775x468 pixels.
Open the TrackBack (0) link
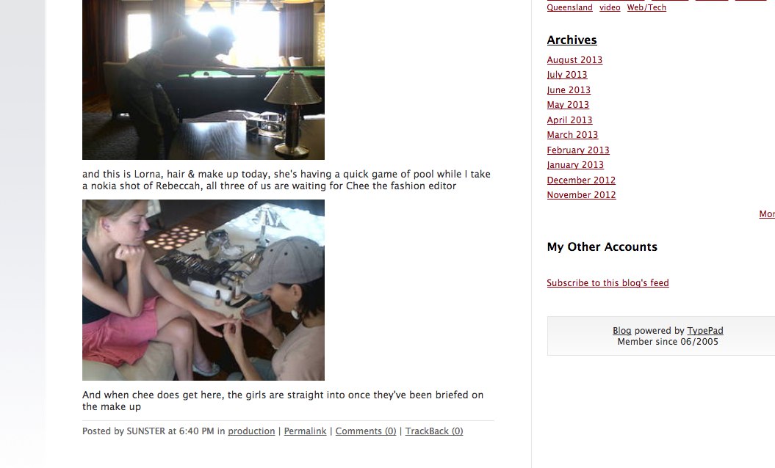tap(434, 431)
